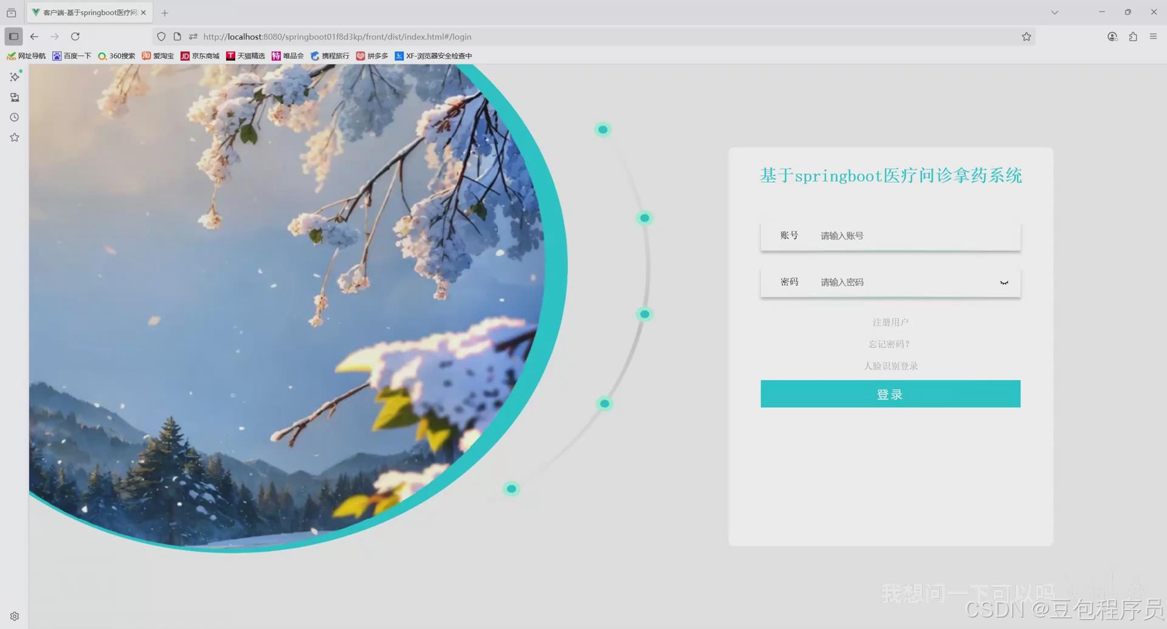This screenshot has width=1167, height=629.
Task: Bookmark this page with star icon
Action: pyautogui.click(x=1027, y=36)
